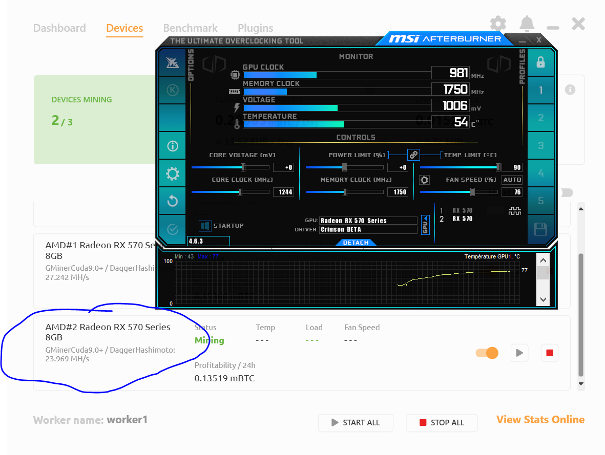Viewport: 605px width, 455px height.
Task: Select Afterburner profile 4
Action: (x=540, y=174)
